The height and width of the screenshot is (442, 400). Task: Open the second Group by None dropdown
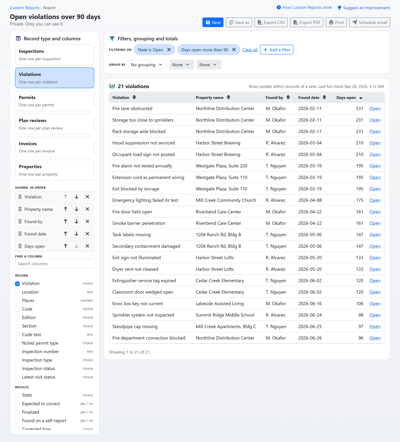coord(181,65)
